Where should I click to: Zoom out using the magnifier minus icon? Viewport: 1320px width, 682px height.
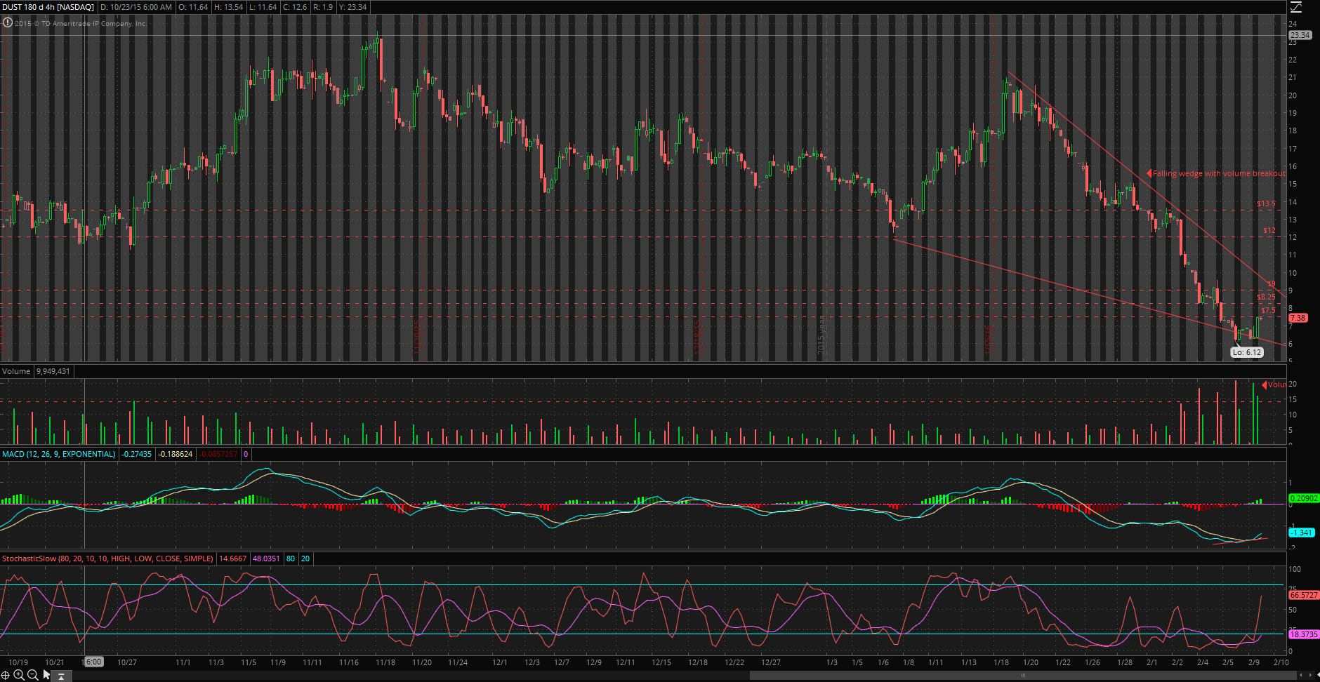pos(33,676)
